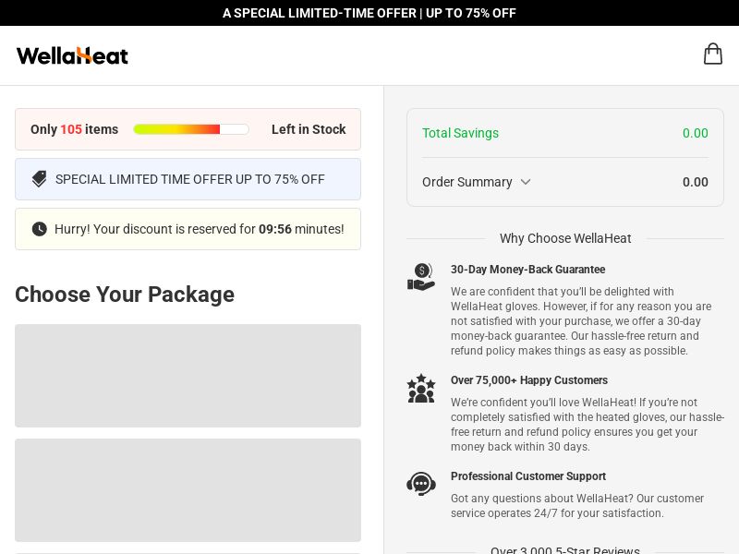Click the top limited-time offer banner

coord(369,13)
